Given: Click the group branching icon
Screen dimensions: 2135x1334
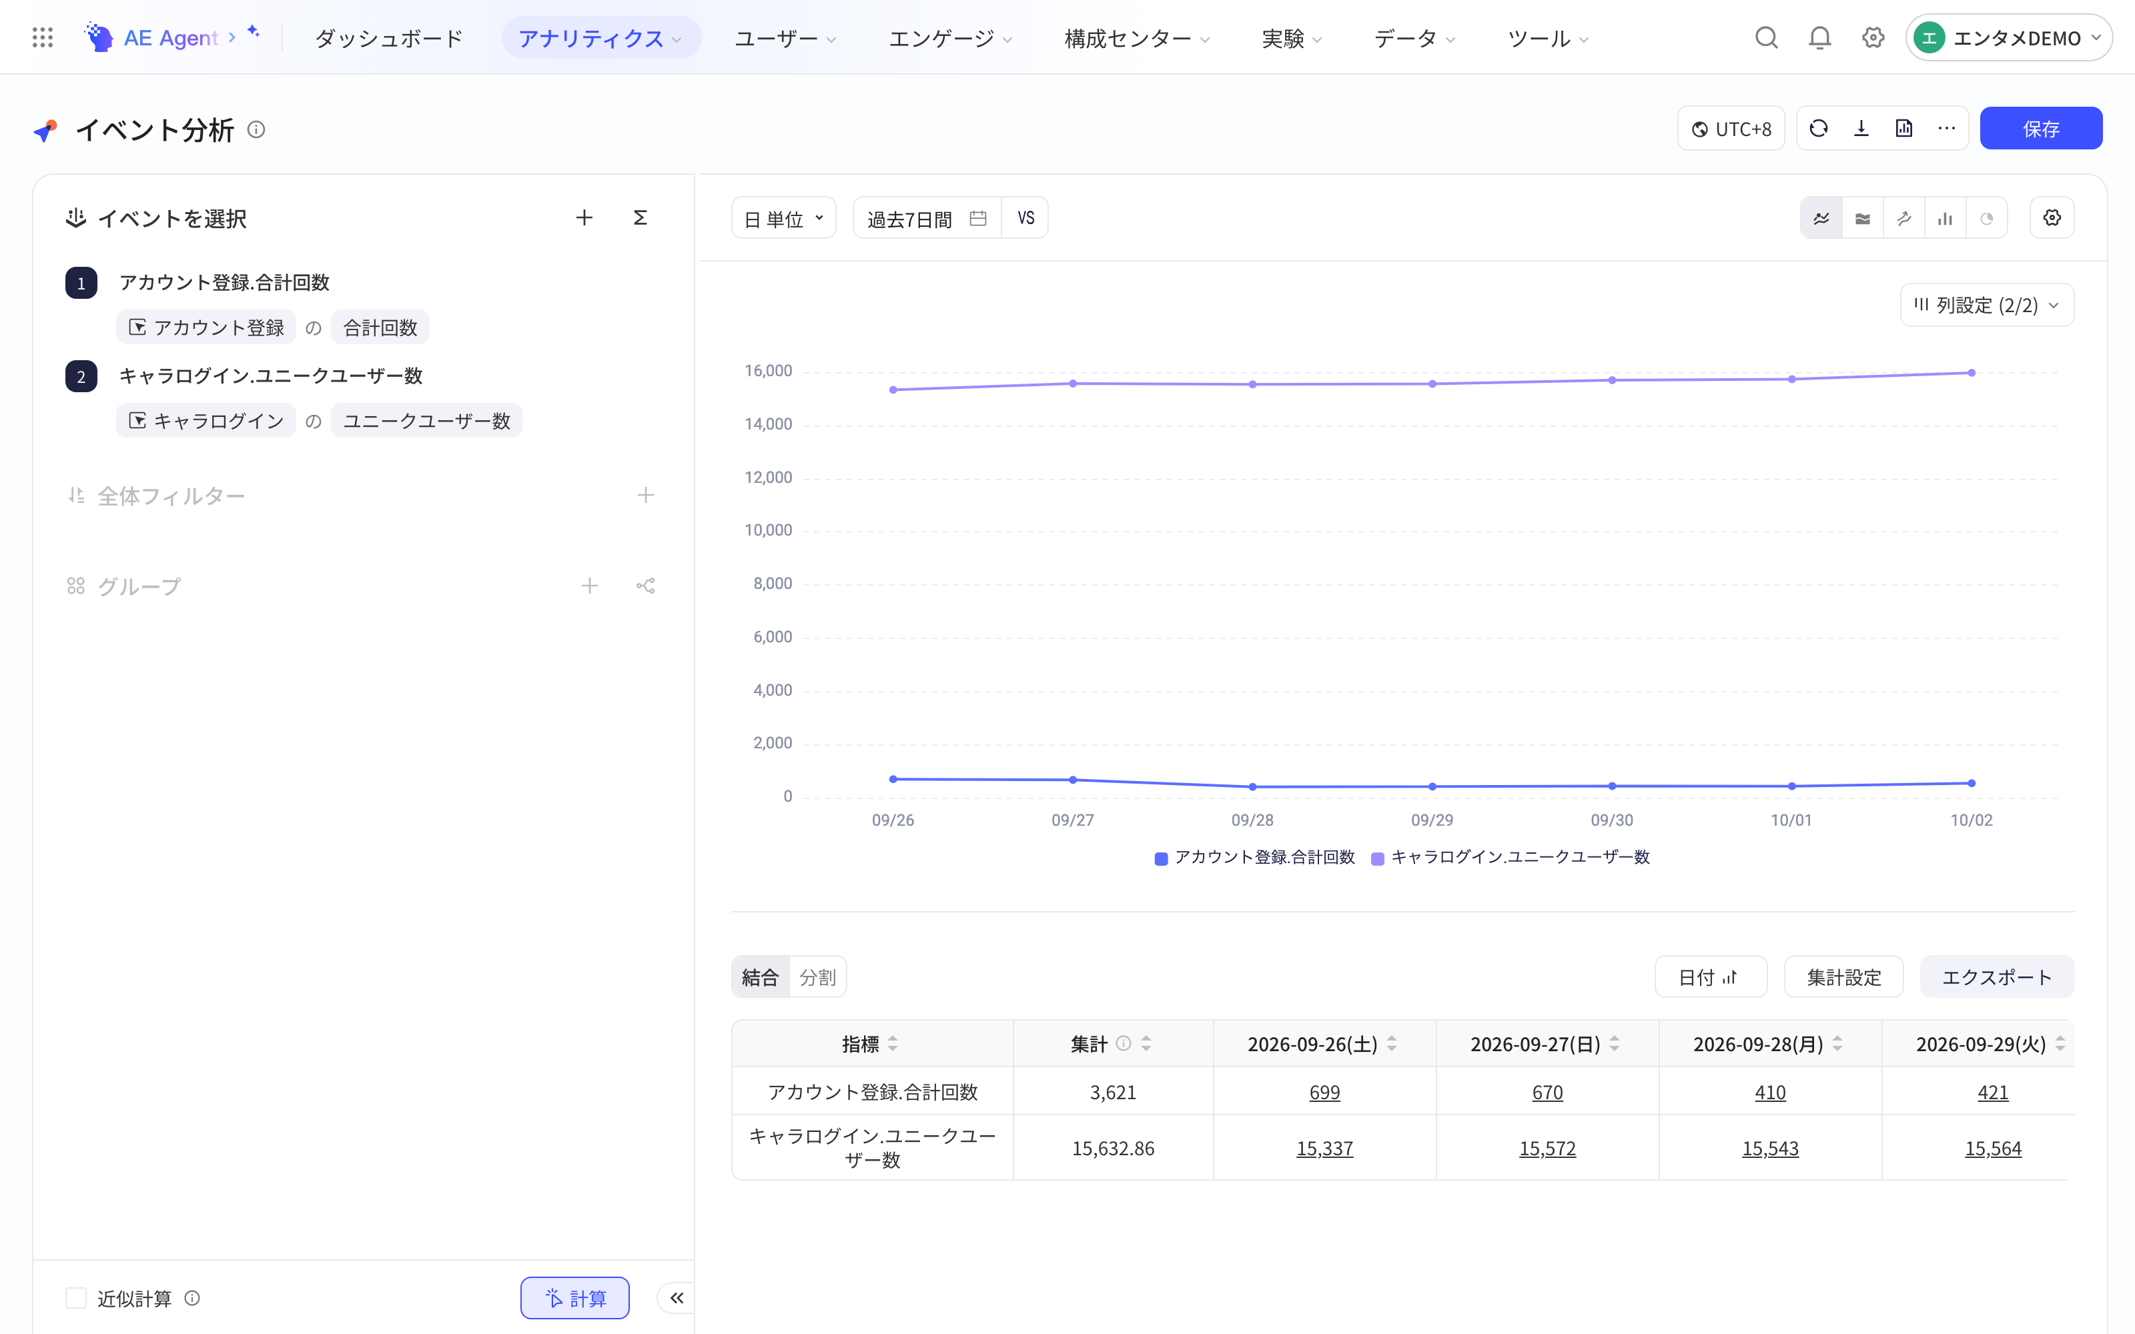Looking at the screenshot, I should coord(646,586).
